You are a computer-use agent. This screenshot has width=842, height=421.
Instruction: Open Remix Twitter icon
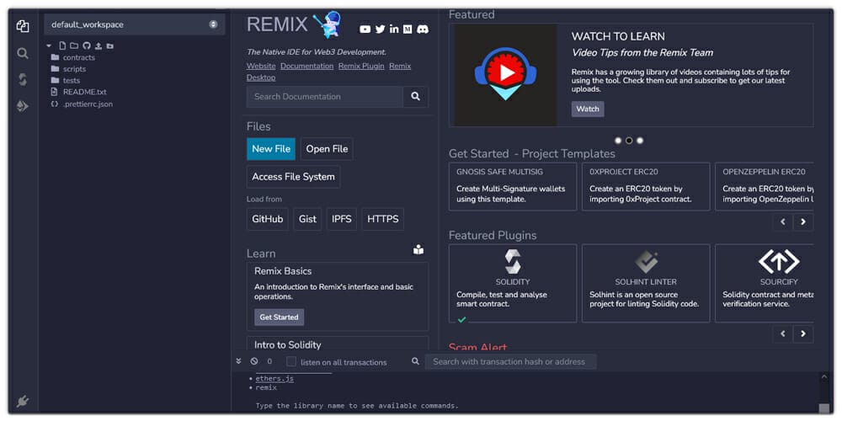[381, 29]
